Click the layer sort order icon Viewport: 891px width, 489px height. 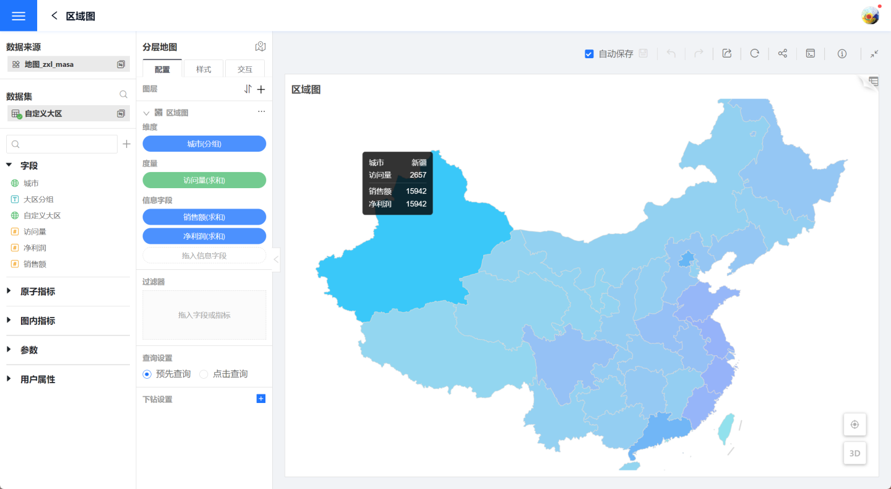point(248,89)
